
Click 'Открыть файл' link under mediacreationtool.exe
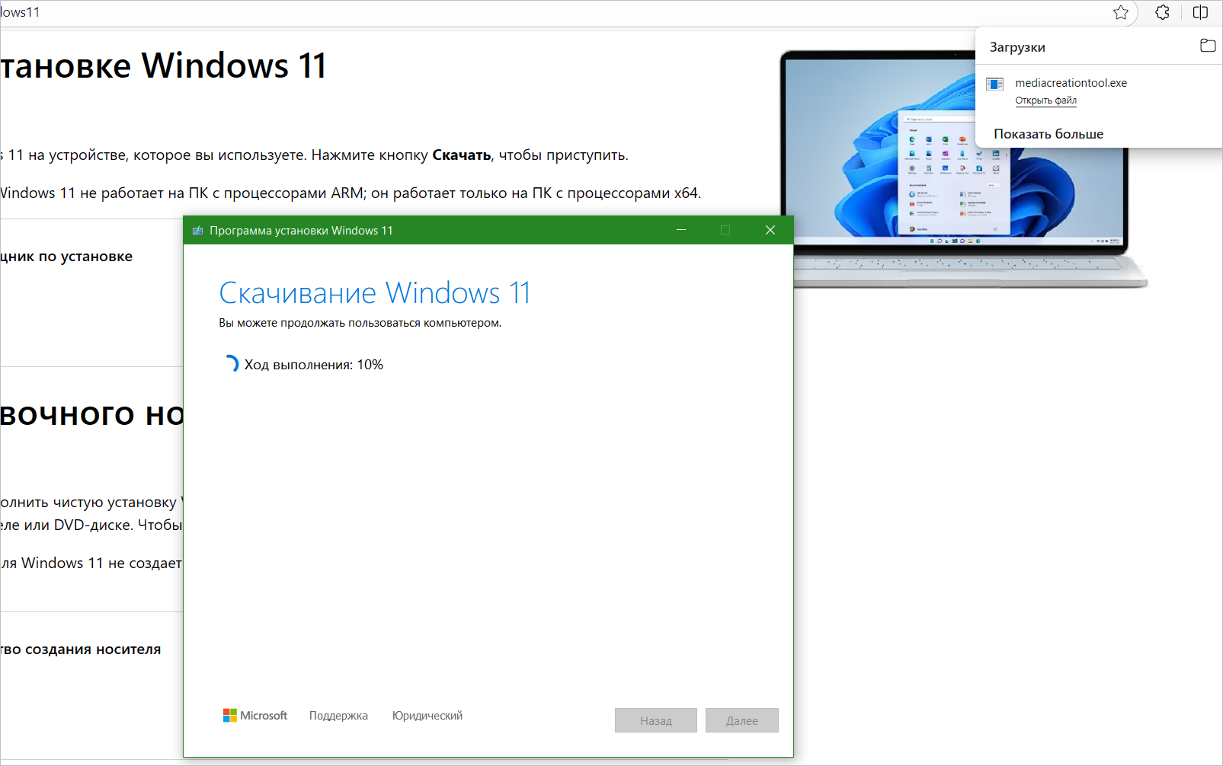(x=1045, y=101)
